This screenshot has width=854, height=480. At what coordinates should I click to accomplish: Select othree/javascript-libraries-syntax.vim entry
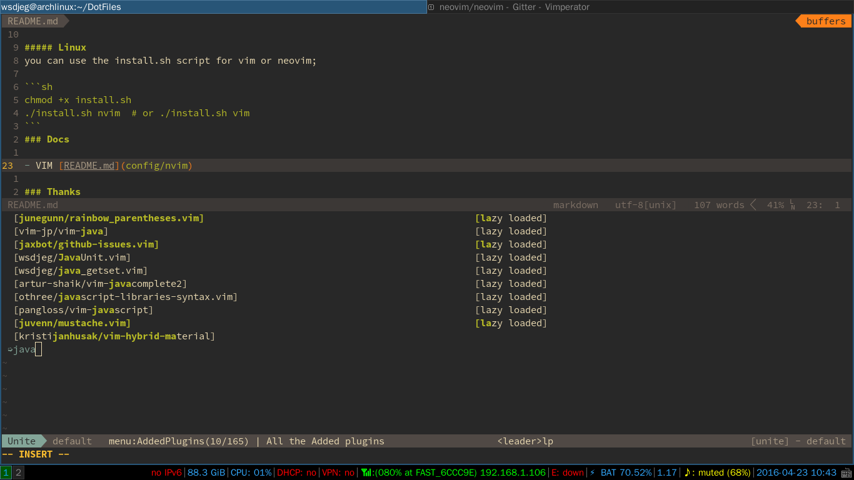[x=126, y=297]
